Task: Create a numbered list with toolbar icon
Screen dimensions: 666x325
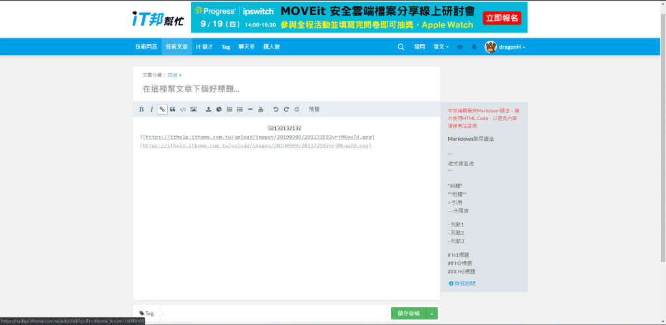Action: tap(230, 110)
